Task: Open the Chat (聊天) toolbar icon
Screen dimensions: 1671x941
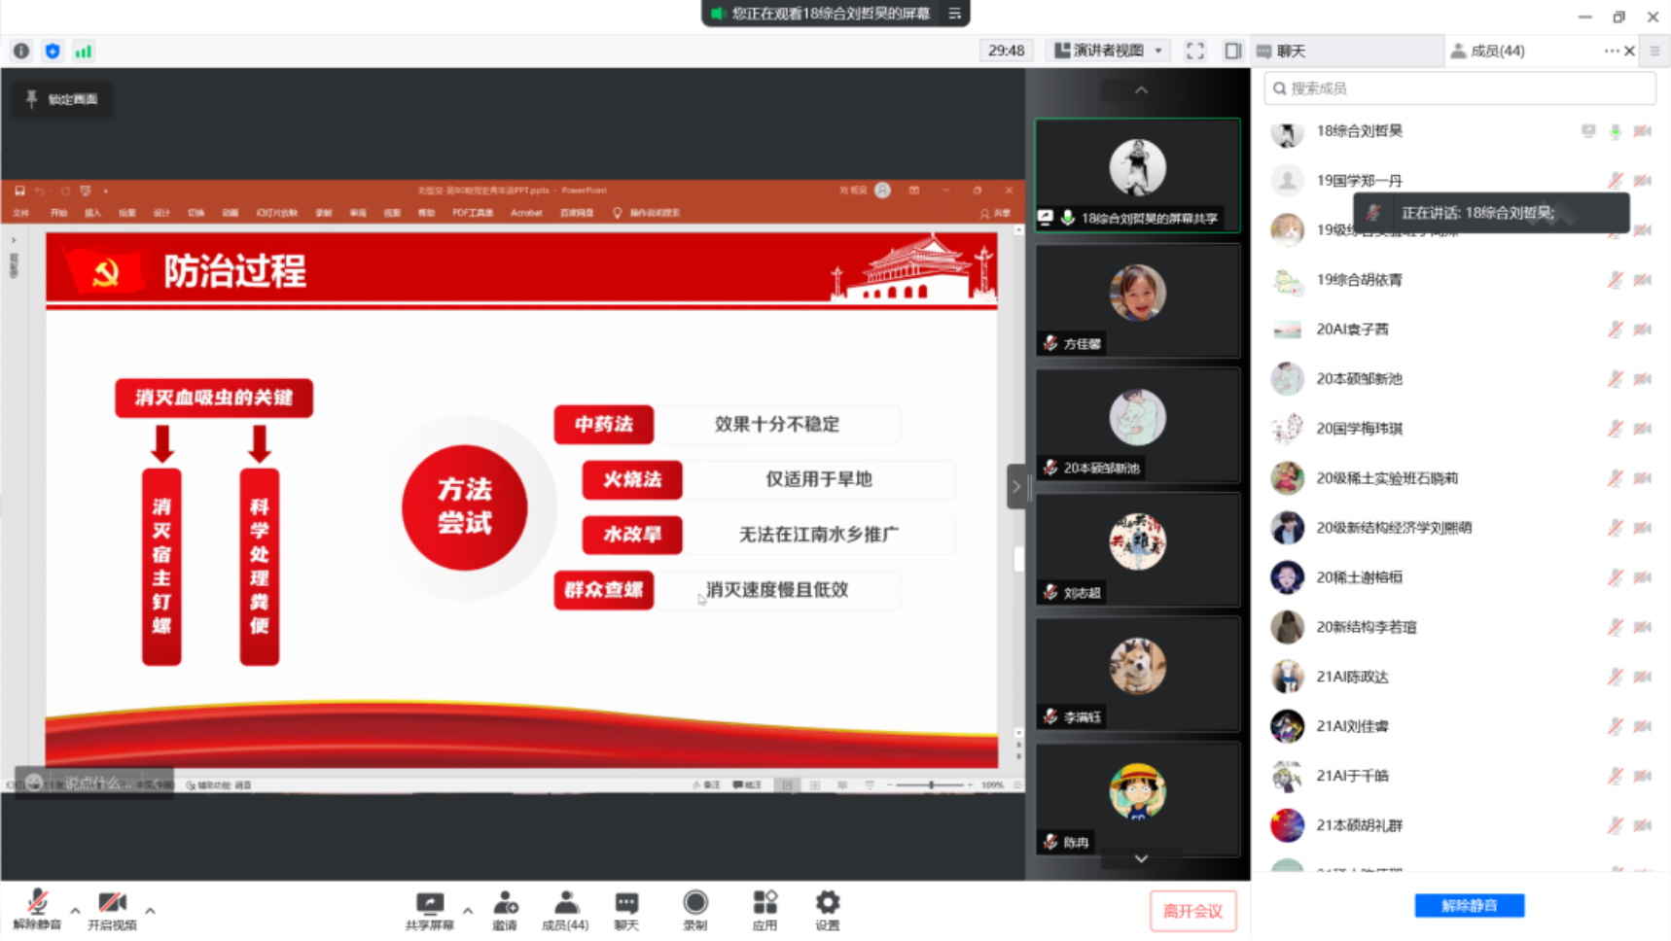Action: click(626, 911)
